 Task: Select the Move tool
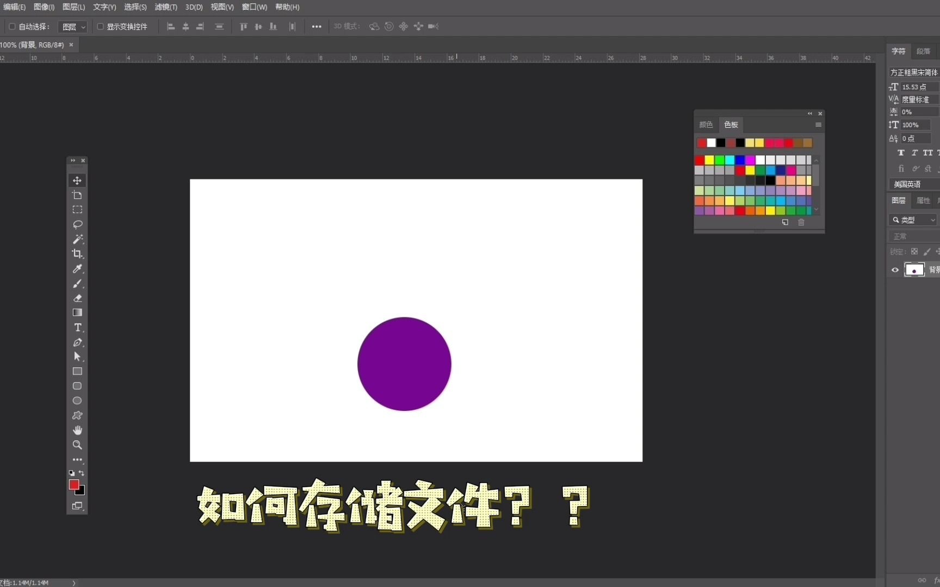pos(77,180)
